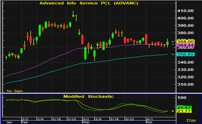Click the 410.00 price axis label

pos(184,11)
